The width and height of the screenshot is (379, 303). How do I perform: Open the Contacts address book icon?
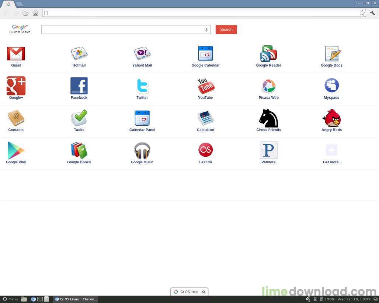pos(16,118)
